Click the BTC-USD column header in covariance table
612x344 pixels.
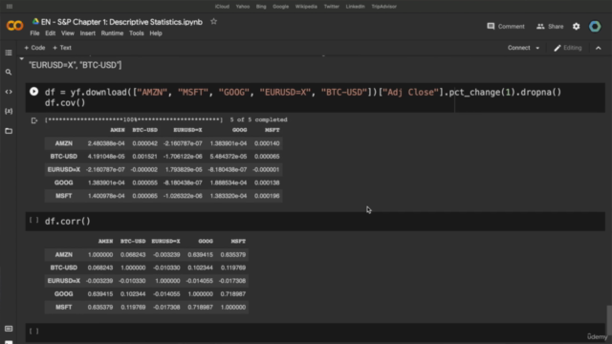coord(144,130)
